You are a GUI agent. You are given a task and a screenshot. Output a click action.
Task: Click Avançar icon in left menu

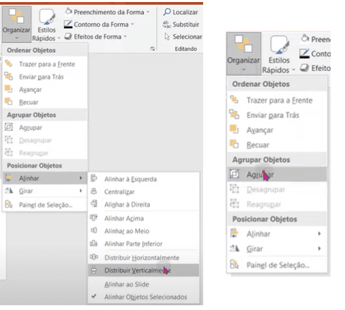point(9,89)
